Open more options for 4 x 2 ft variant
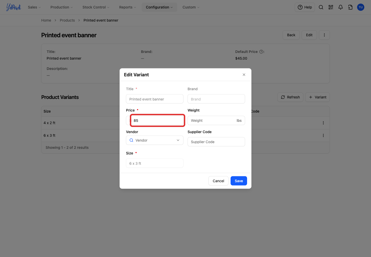This screenshot has width=371, height=257. [x=323, y=123]
